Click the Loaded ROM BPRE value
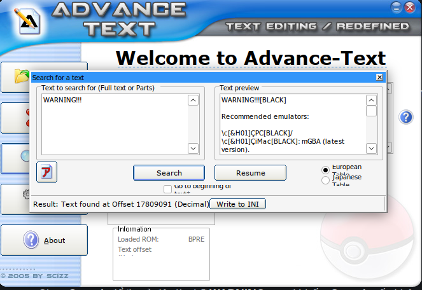This screenshot has width=422, height=290. [x=196, y=239]
